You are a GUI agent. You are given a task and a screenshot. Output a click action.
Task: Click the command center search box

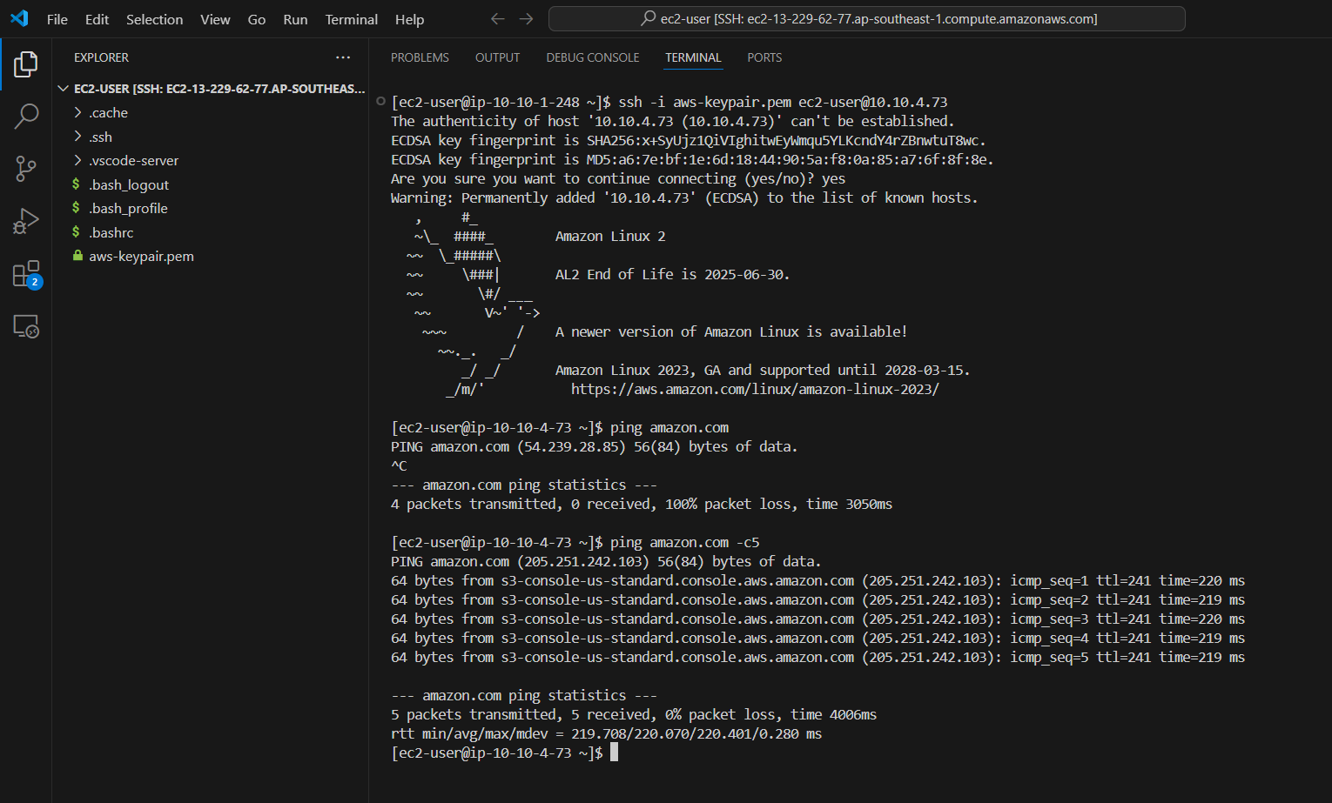pyautogui.click(x=866, y=18)
